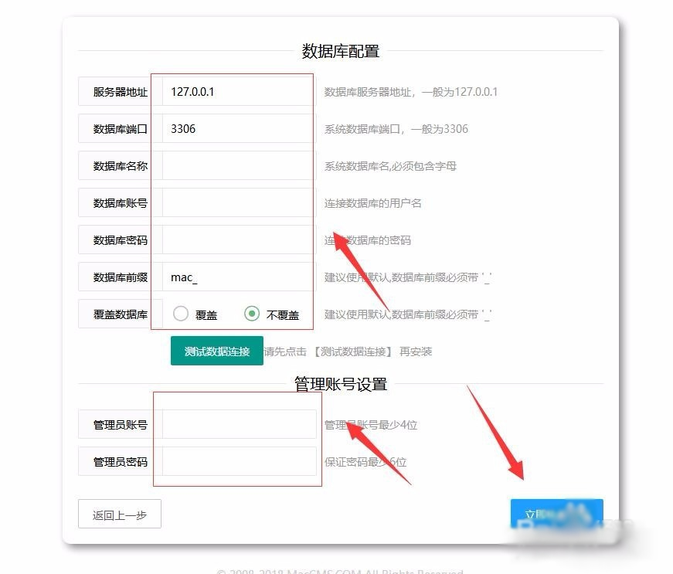Screen dimensions: 673x574
Task: Click the blue install button at bottom right
Action: click(x=556, y=514)
